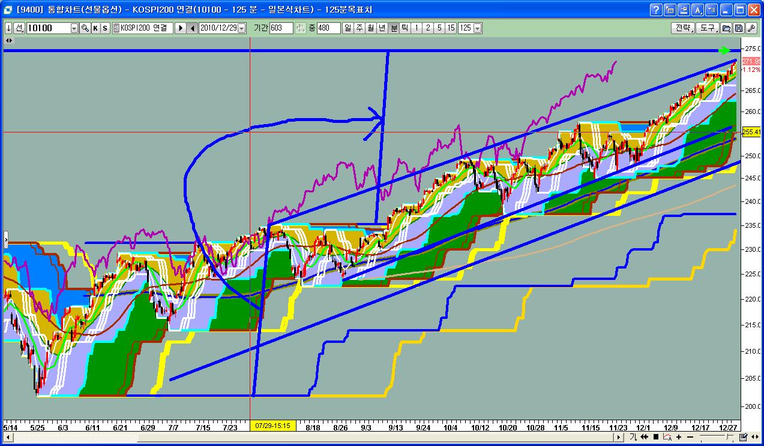Expand the 125 interval dropdown
This screenshot has width=764, height=446.
pos(478,28)
